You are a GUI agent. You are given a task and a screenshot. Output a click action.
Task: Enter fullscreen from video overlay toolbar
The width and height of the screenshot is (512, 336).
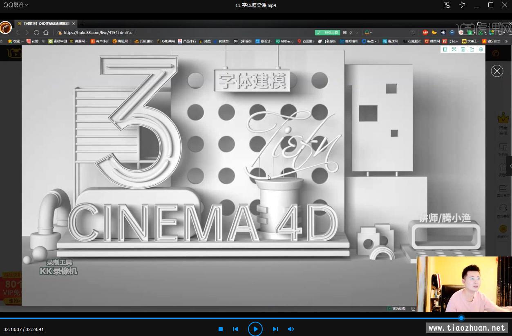tap(454, 49)
